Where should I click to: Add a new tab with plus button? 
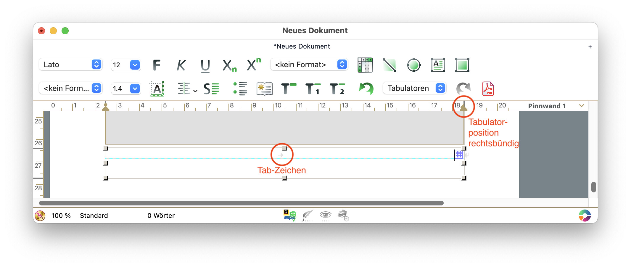pyautogui.click(x=590, y=47)
